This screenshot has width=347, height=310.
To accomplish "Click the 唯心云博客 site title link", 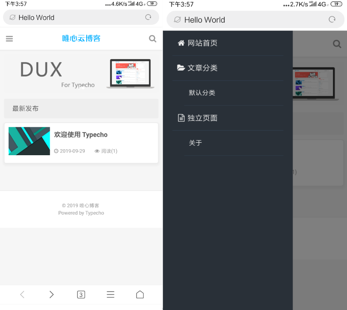I will [81, 39].
